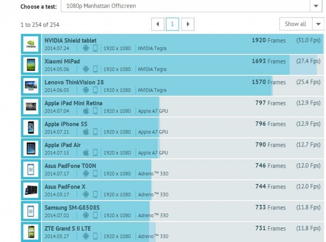Click the NVIDIA Shield tablet logo thumbnail

tap(31, 44)
